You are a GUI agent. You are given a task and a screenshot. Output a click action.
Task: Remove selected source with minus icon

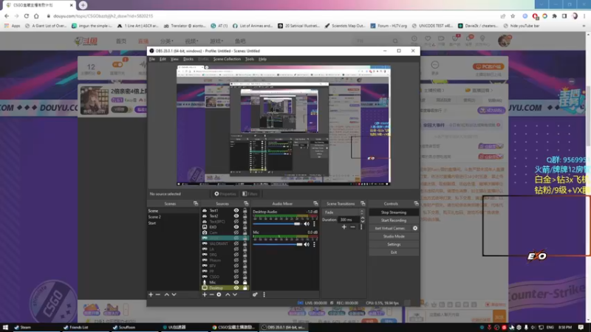tap(211, 294)
